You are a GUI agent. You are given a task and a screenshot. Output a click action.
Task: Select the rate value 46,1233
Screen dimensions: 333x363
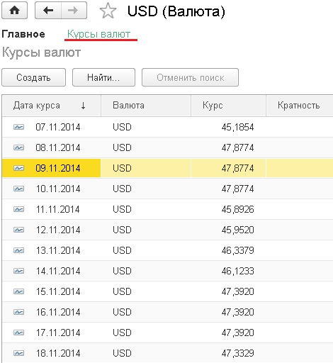coord(237,271)
